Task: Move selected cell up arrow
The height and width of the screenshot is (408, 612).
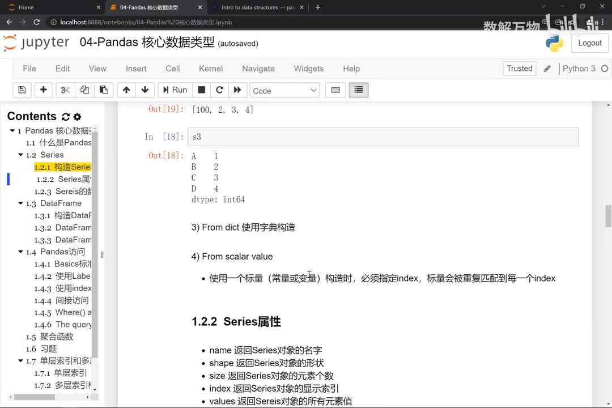Action: [126, 90]
